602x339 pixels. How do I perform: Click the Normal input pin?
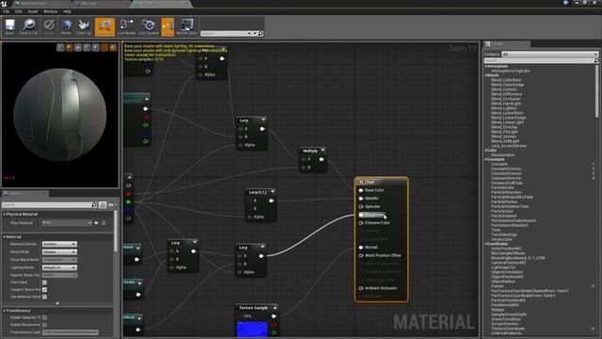tap(361, 247)
